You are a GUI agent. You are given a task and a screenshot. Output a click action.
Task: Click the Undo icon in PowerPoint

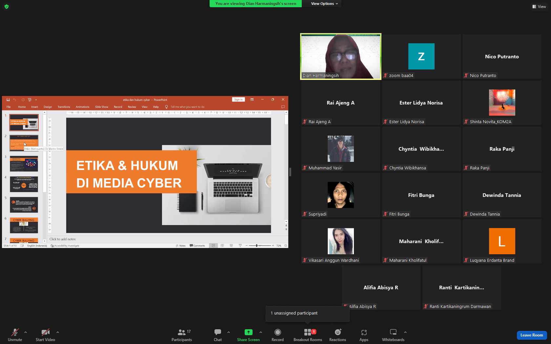pos(15,100)
